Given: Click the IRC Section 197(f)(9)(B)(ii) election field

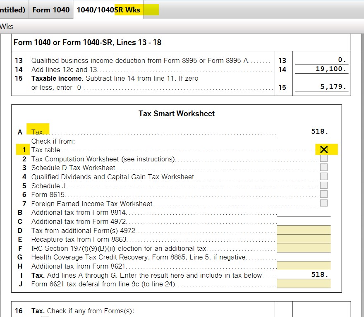Looking at the screenshot, I should coord(304,248).
